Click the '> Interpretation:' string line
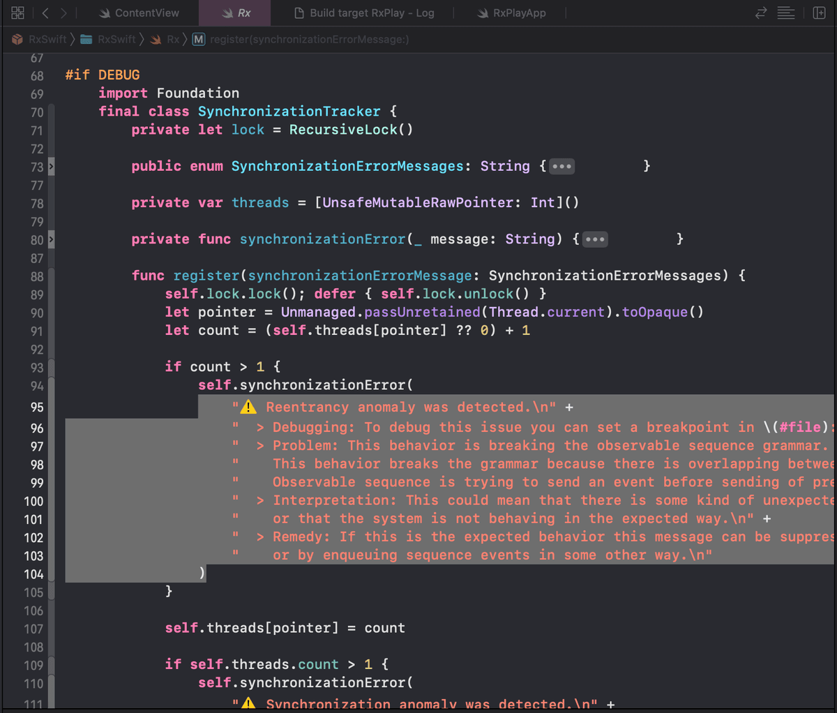The width and height of the screenshot is (837, 713). pos(533,500)
